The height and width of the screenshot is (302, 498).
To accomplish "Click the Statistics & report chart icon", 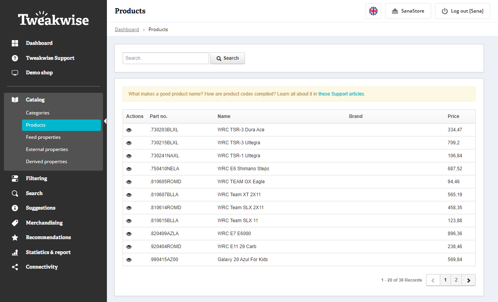I will [15, 252].
